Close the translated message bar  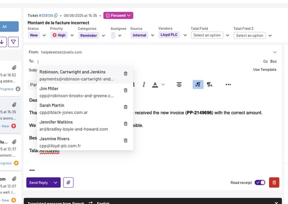point(276,203)
